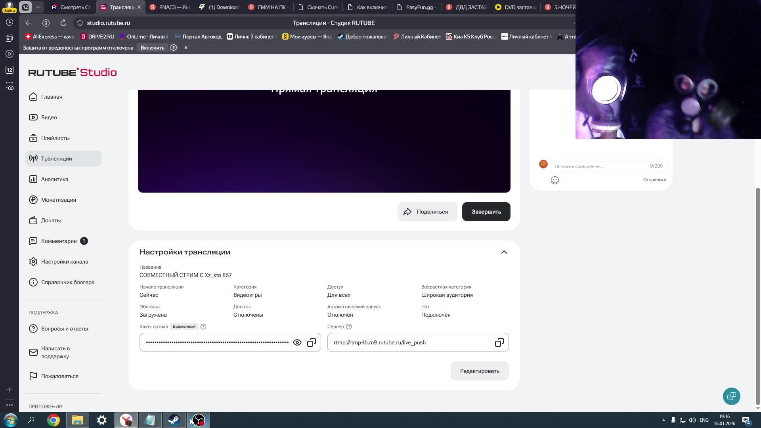Open the extensions dropdown next to 12
Screen dimensions: 761x428
[38, 7]
